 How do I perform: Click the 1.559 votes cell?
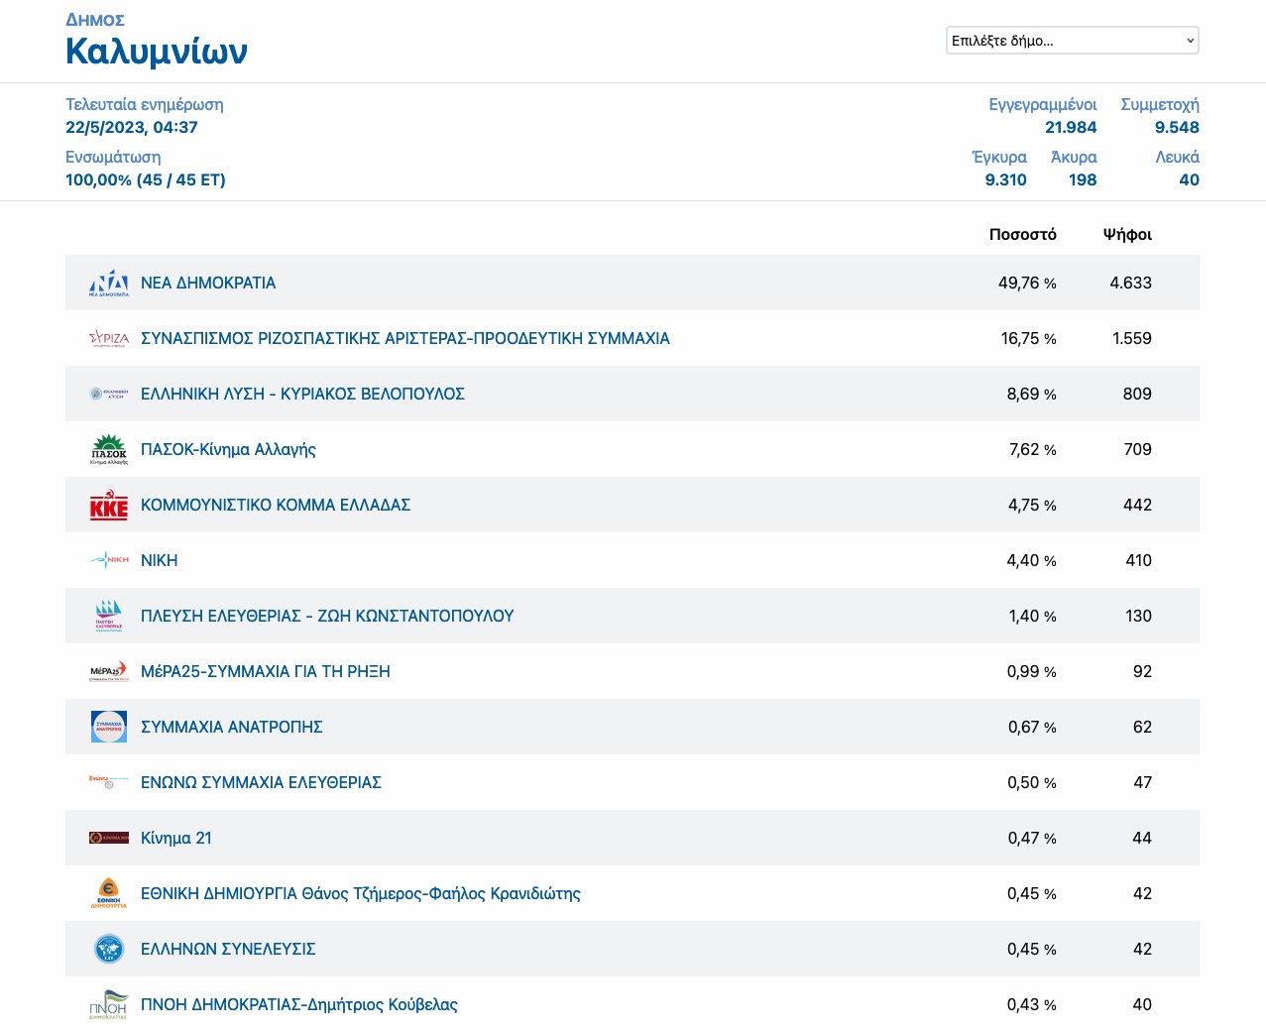(1132, 338)
